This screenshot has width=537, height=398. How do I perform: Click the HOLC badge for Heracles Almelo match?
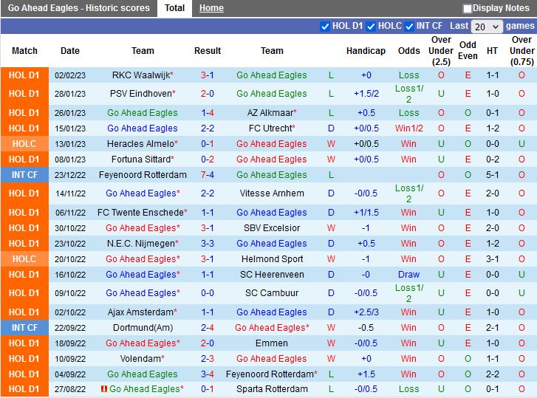click(x=24, y=144)
